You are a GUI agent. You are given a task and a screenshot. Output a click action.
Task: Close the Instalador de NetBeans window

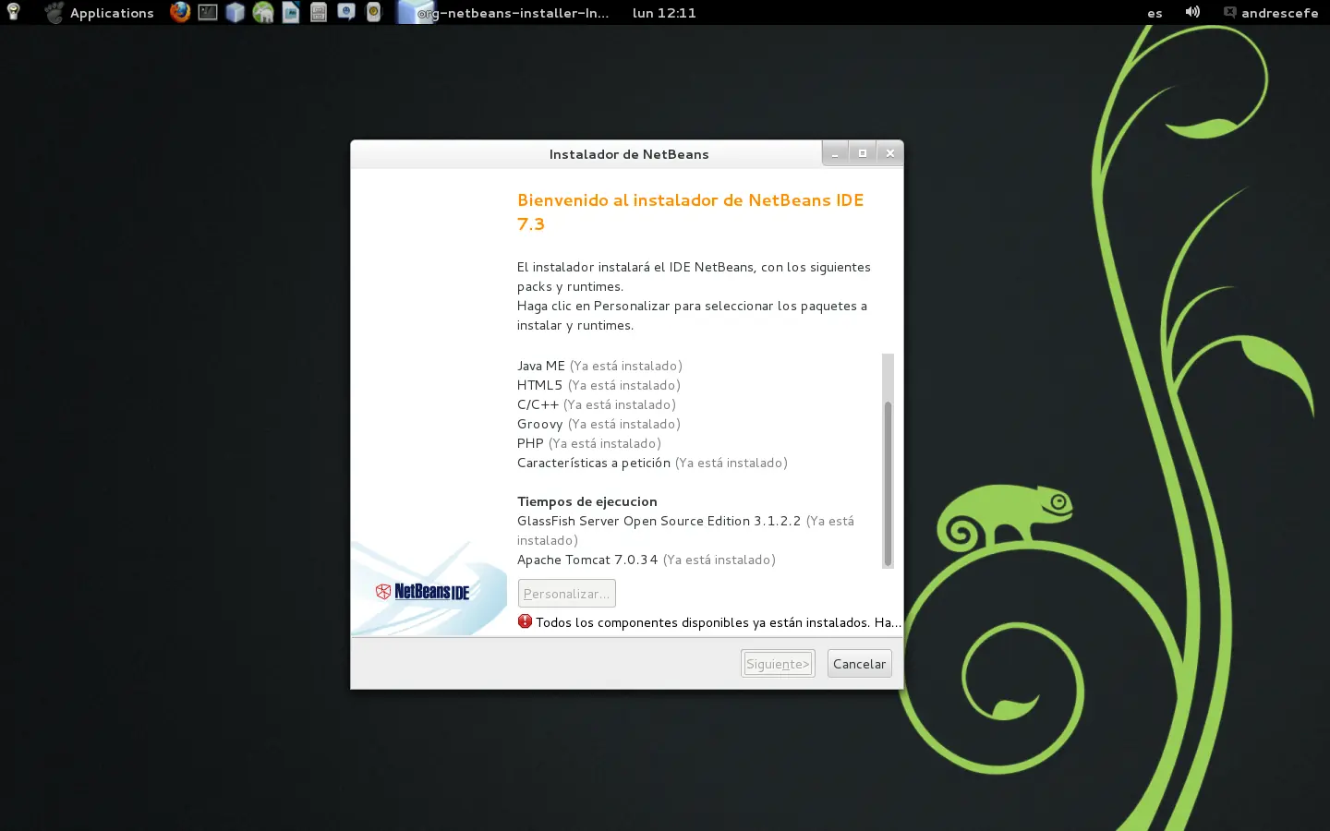[890, 153]
